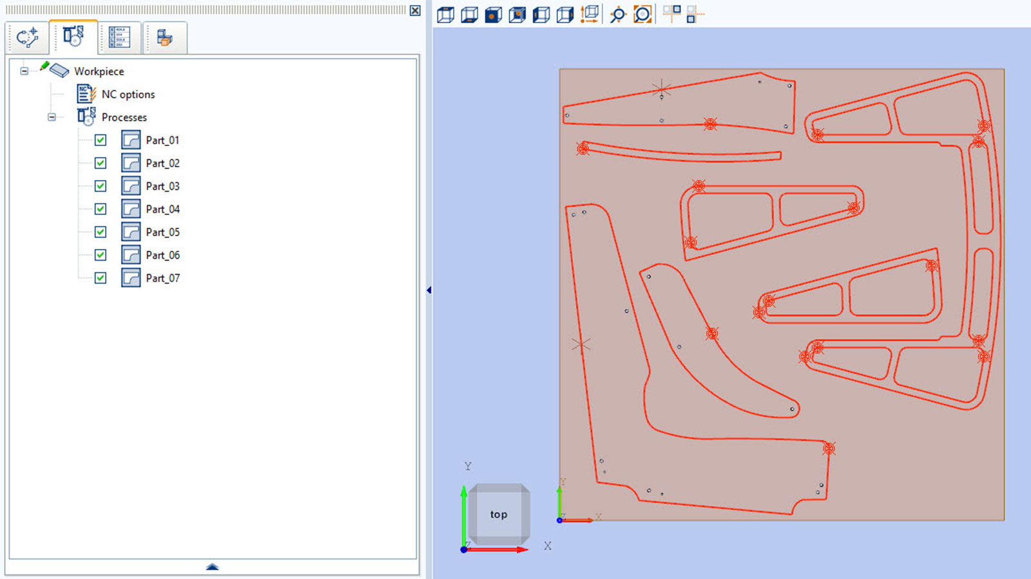The width and height of the screenshot is (1031, 579).
Task: Open the geometry drawing tab
Action: point(27,37)
